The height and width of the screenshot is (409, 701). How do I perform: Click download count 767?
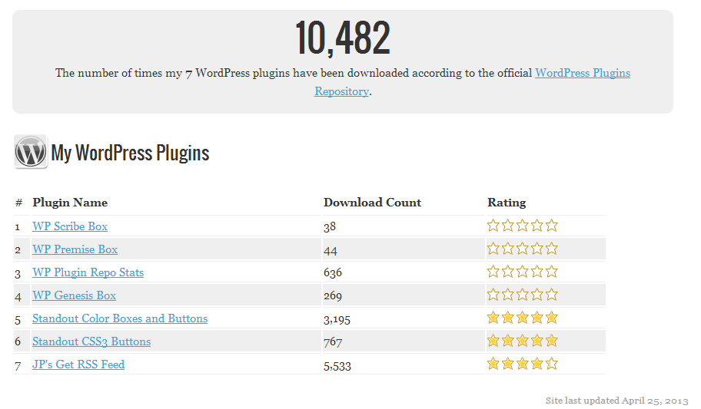coord(333,342)
